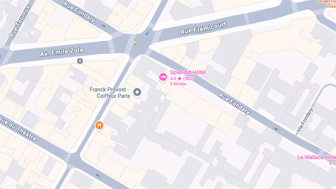Click the pink Splendid Hôtel bed icon
The width and height of the screenshot is (336, 189).
click(x=163, y=77)
